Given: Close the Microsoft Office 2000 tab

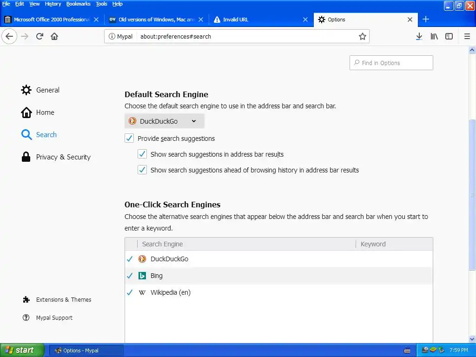Looking at the screenshot, I should (x=96, y=20).
